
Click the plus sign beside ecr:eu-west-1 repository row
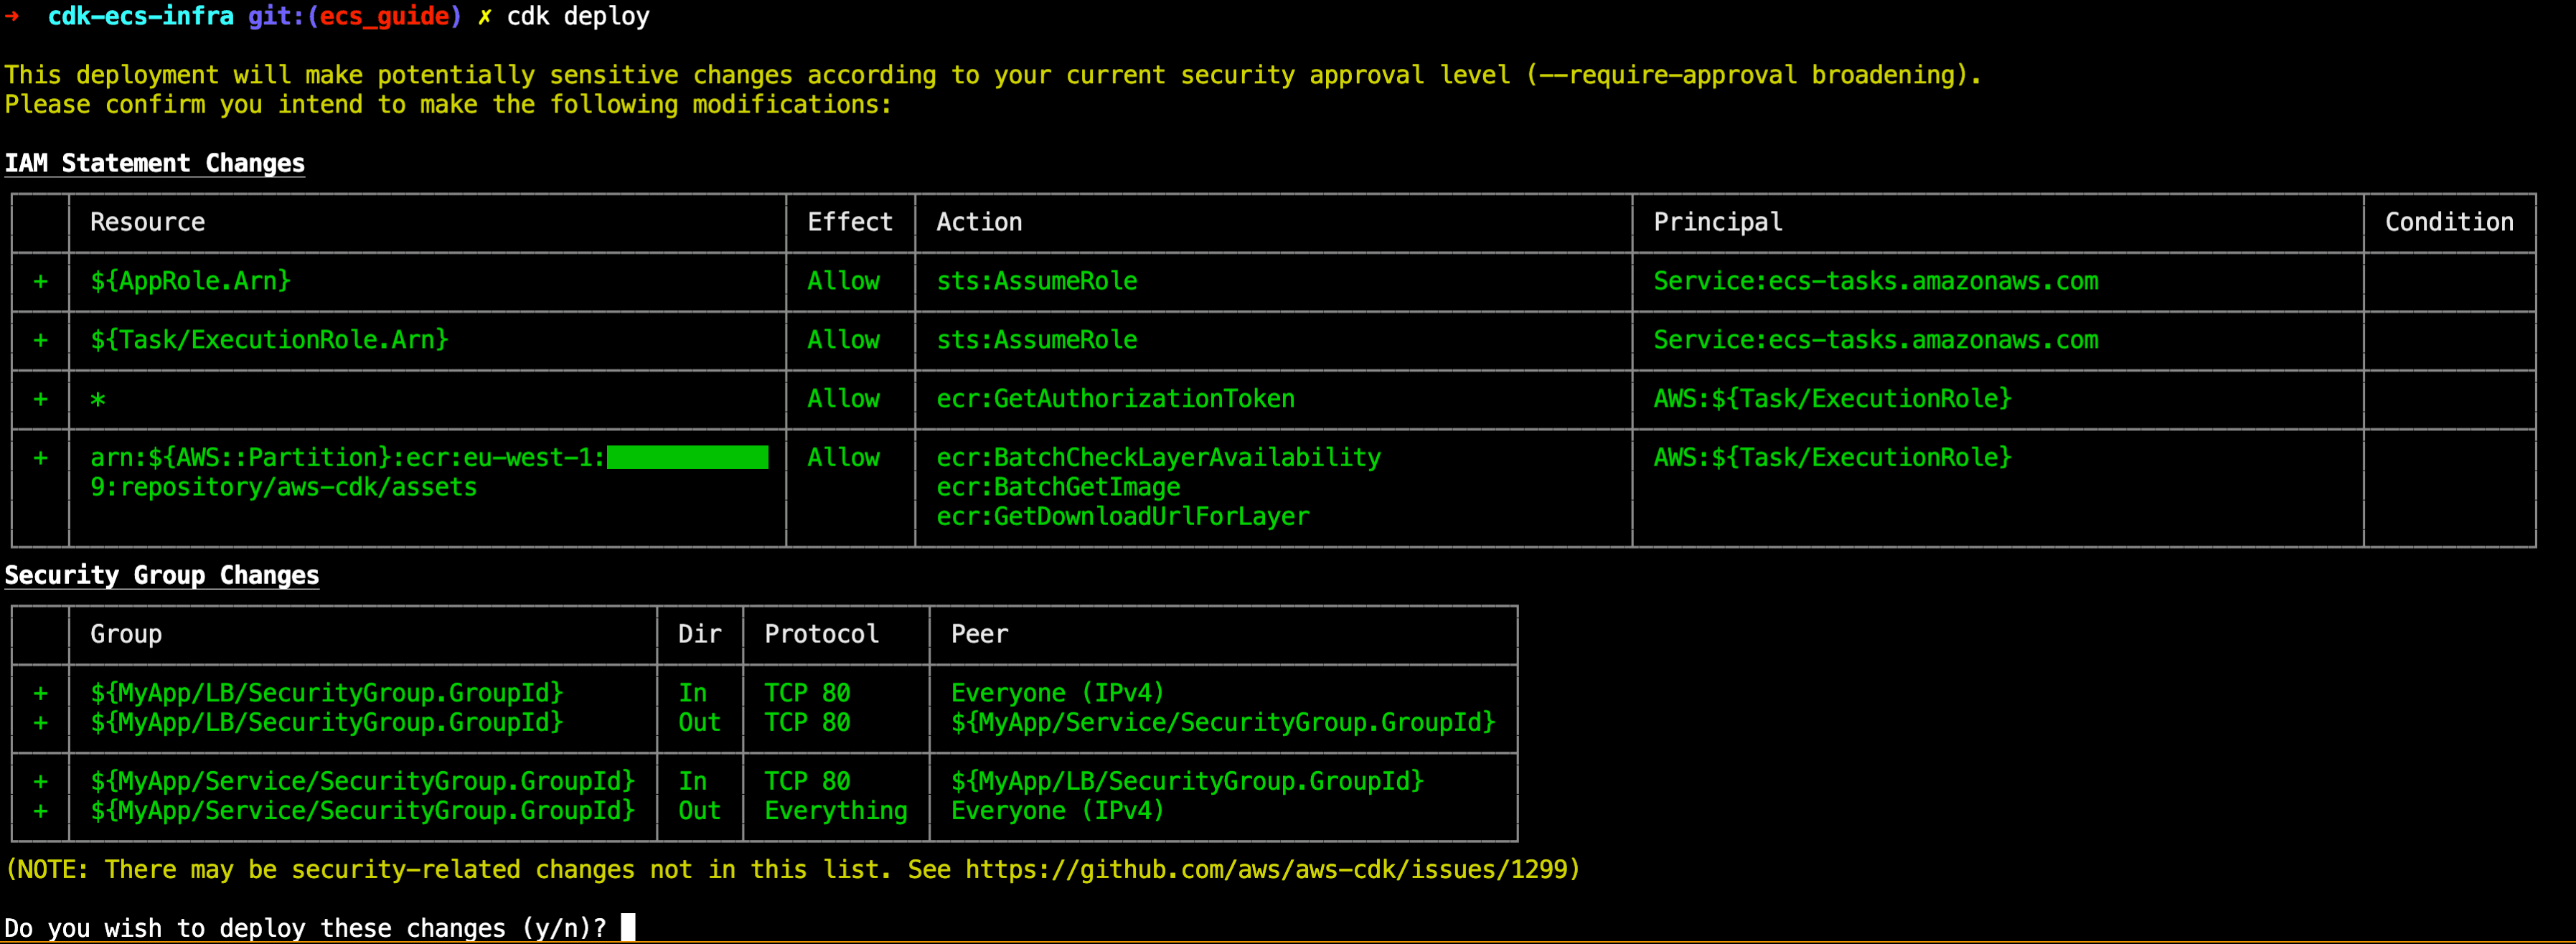point(40,458)
